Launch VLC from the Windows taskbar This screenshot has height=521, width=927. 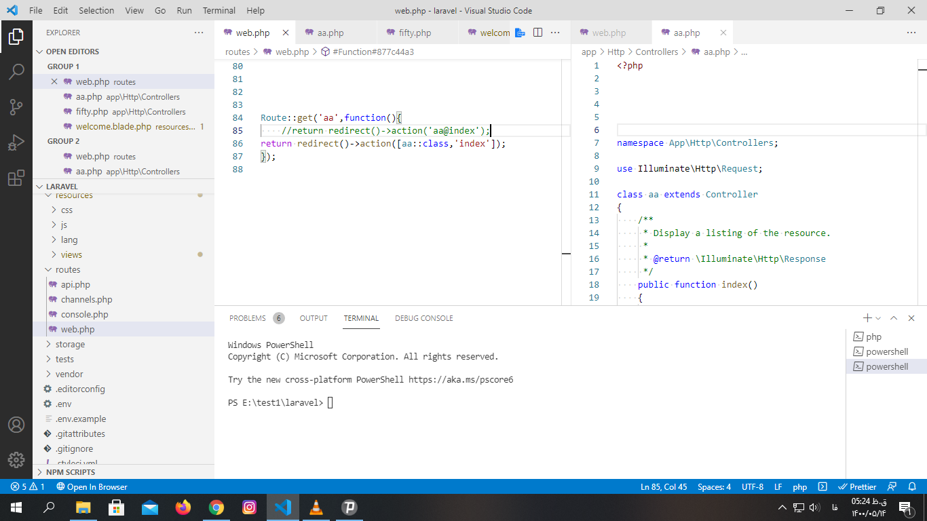pos(316,507)
